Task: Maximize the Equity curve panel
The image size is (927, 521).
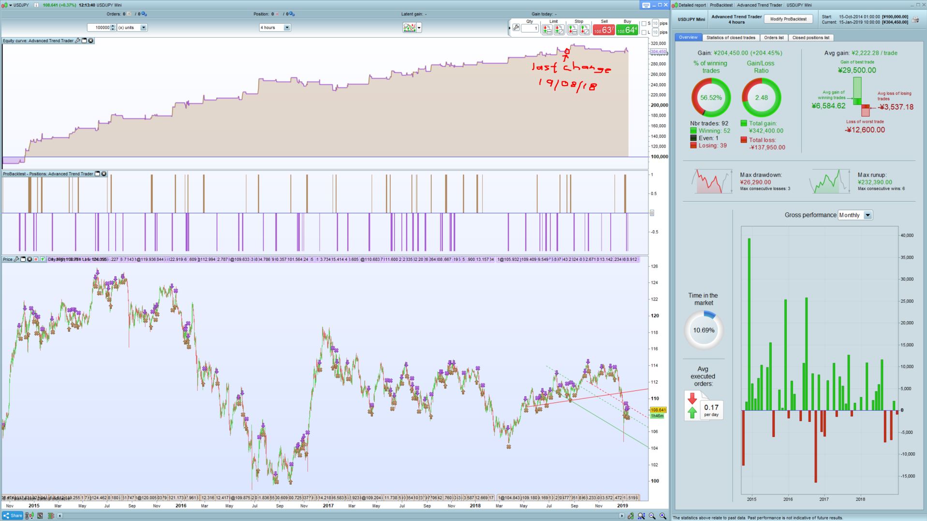Action: [84, 41]
